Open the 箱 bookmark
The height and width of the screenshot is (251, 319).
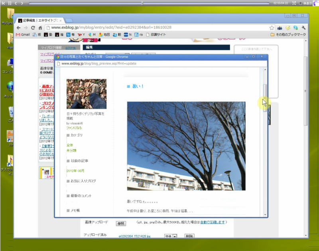click(x=59, y=35)
